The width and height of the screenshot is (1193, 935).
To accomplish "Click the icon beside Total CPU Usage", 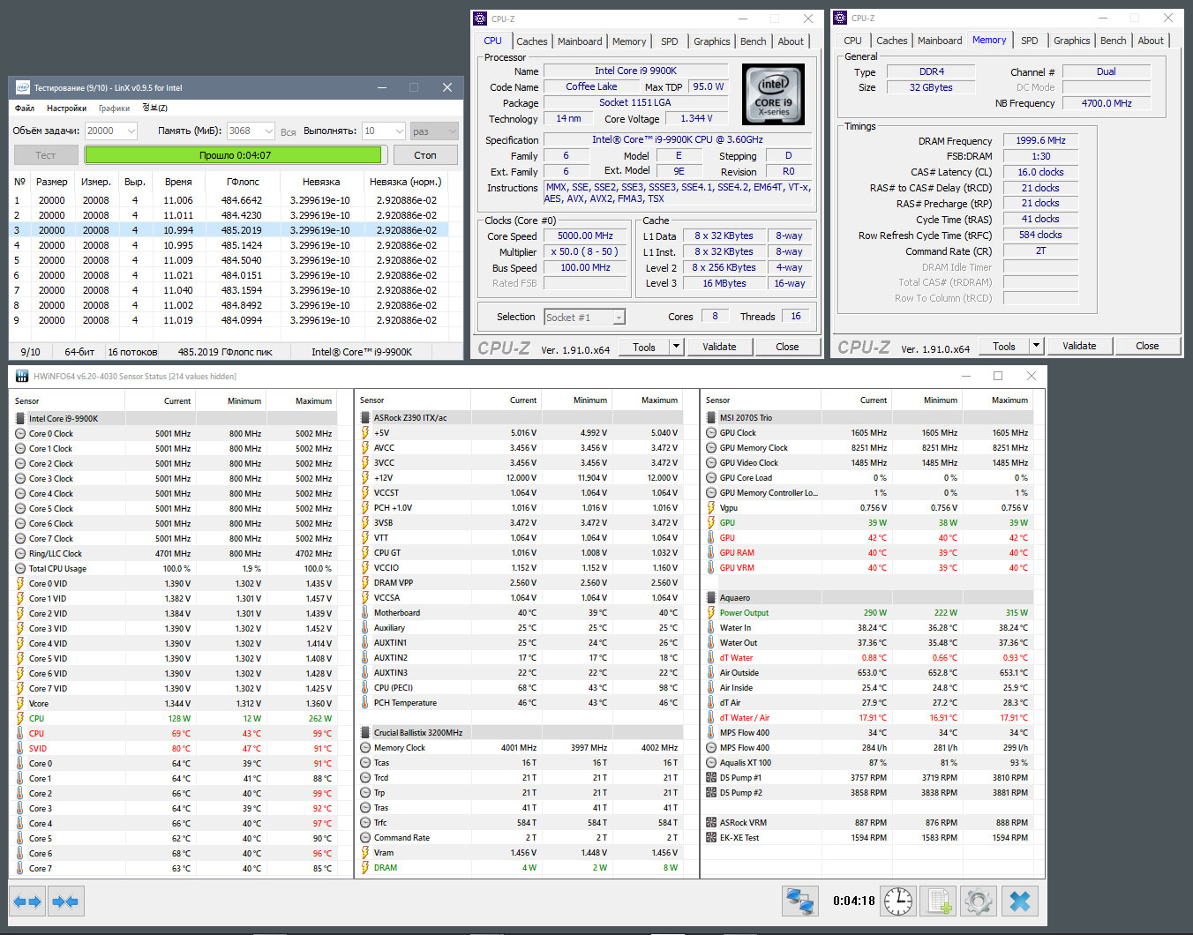I will [x=20, y=569].
